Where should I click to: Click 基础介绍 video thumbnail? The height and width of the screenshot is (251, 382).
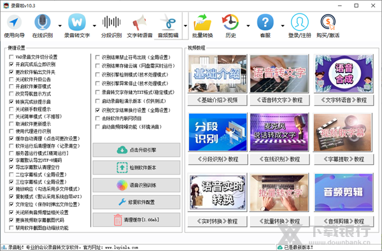(217, 74)
